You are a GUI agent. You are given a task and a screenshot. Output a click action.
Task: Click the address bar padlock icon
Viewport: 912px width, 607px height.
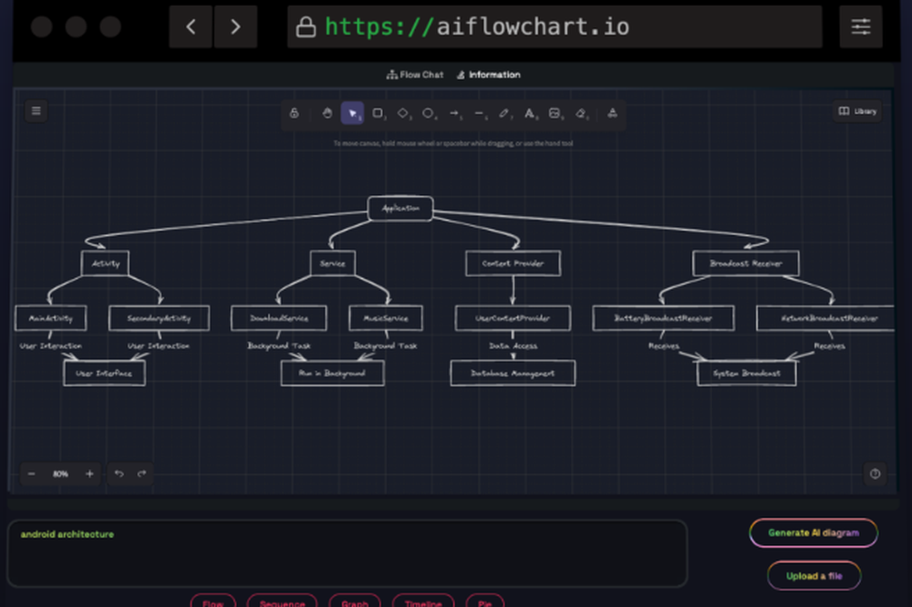pos(306,26)
